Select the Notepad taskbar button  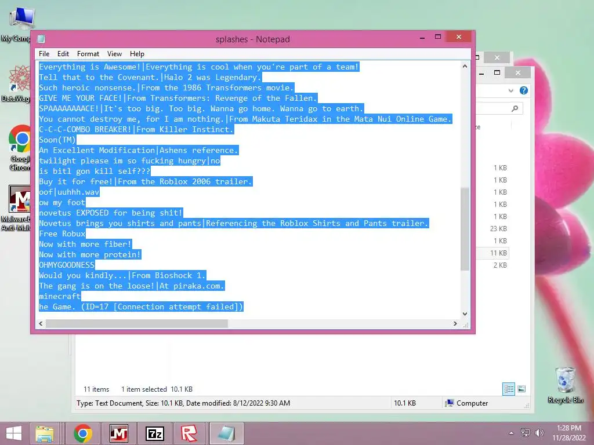click(227, 433)
